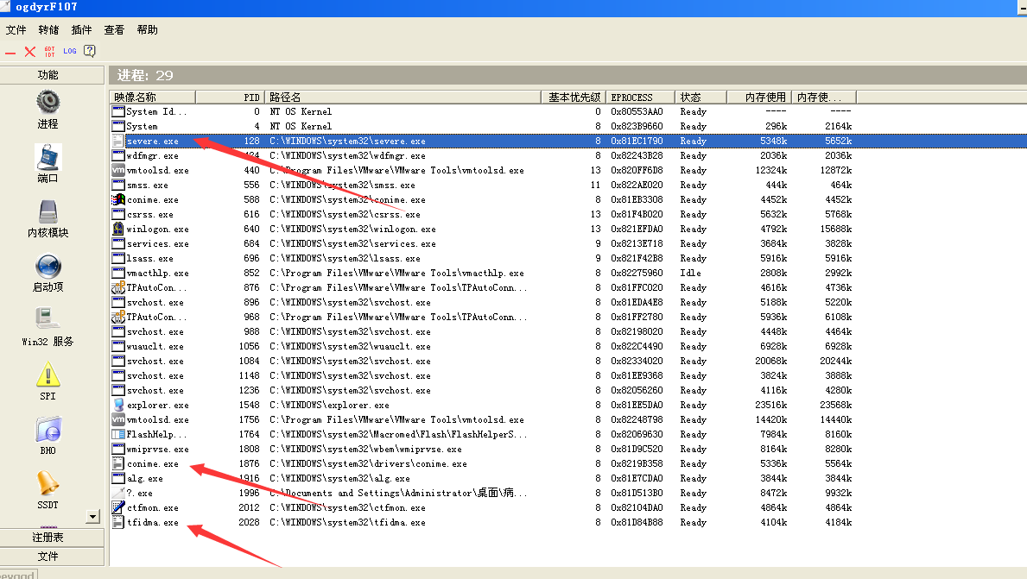Open the 启动项 startup items icon

[48, 266]
